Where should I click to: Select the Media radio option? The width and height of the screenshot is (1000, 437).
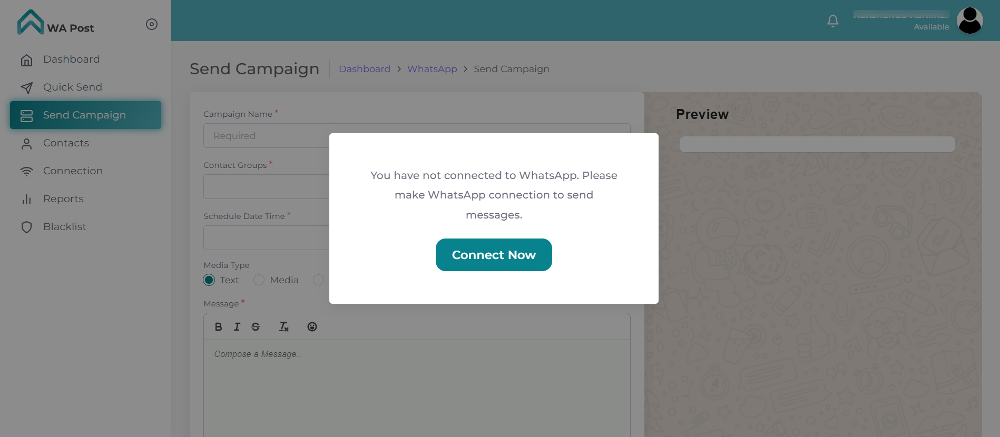coord(259,280)
